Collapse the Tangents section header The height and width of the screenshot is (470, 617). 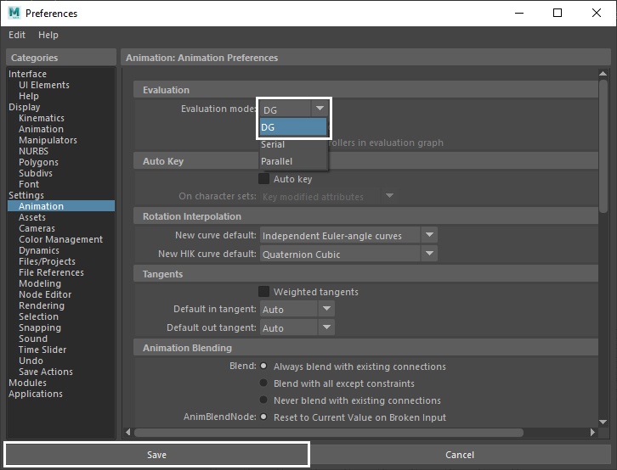pos(366,274)
